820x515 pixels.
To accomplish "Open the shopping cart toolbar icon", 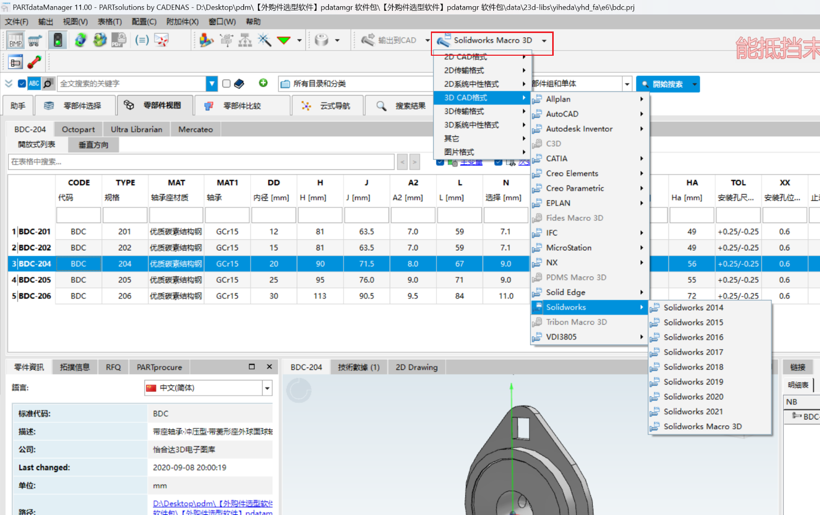I will tap(35, 40).
